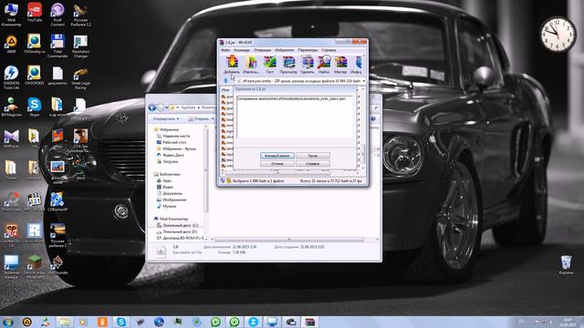Click the Имя column header in WinRAR

[x=225, y=89]
